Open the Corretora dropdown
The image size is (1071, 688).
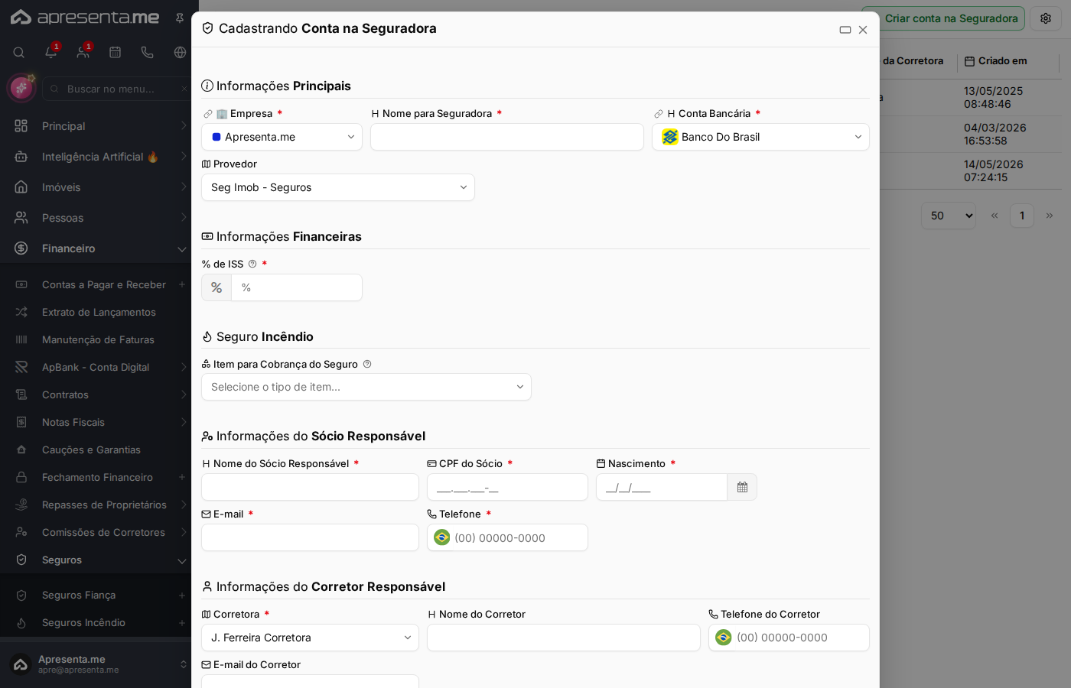[x=310, y=638]
